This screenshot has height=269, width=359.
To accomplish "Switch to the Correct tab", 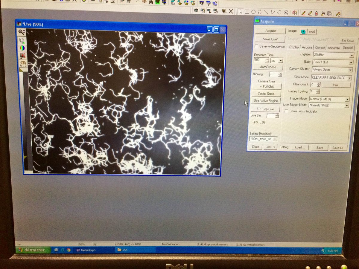I will 320,48.
